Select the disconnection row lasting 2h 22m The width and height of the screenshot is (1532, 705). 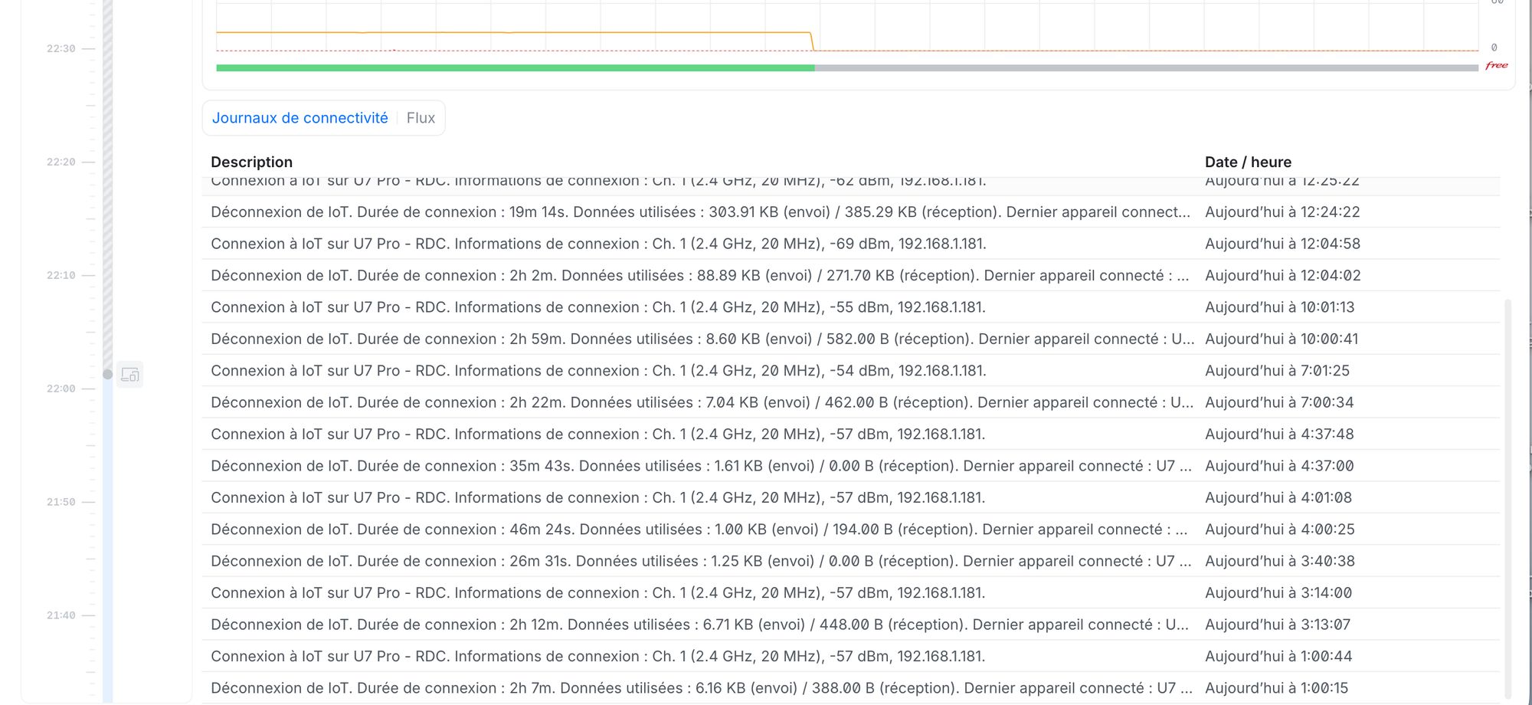pos(850,402)
